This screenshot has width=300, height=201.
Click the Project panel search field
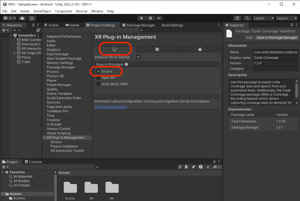click(x=137, y=167)
